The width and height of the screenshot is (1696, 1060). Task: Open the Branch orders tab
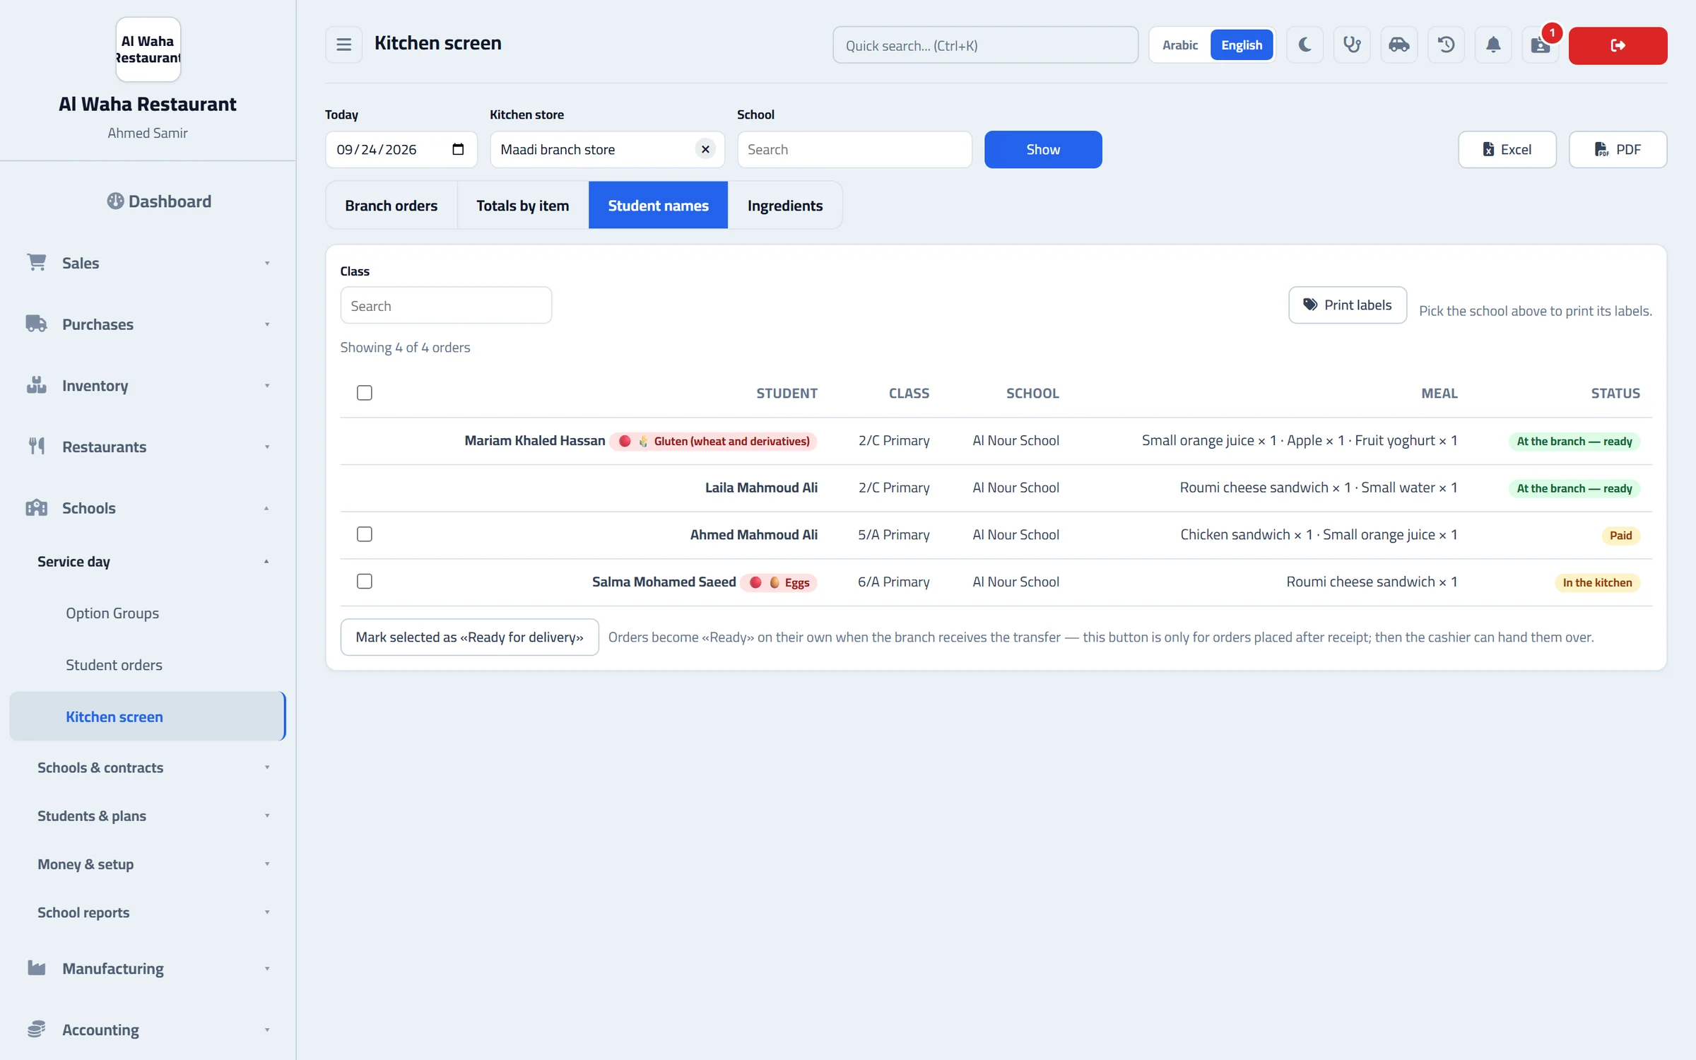(x=391, y=206)
